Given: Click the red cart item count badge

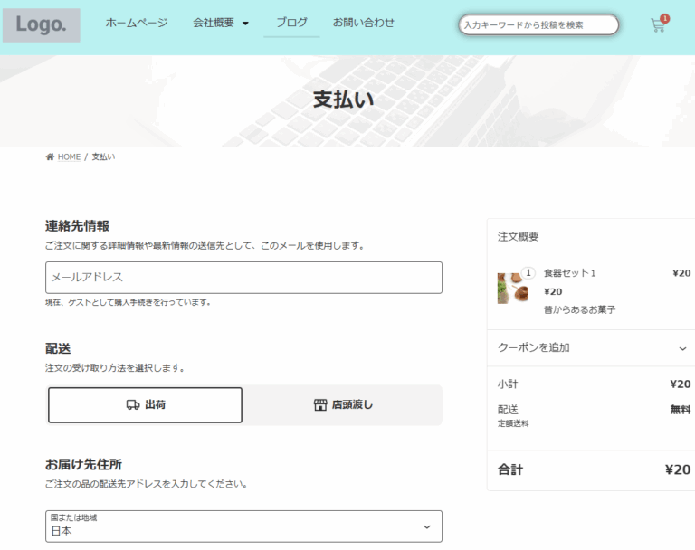Looking at the screenshot, I should tap(665, 18).
